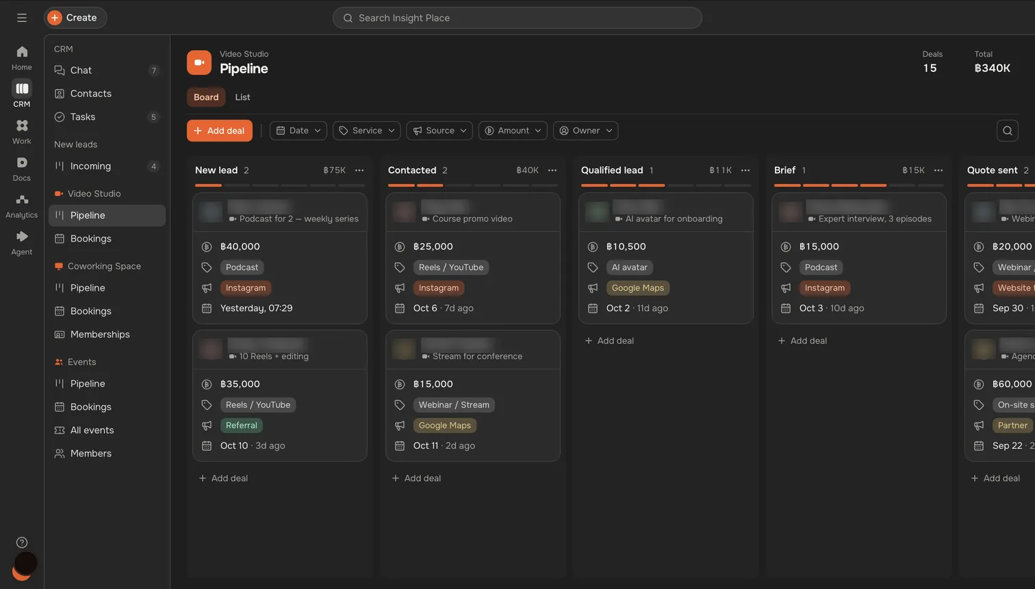The width and height of the screenshot is (1035, 589).
Task: Click the Create button
Action: pos(75,18)
